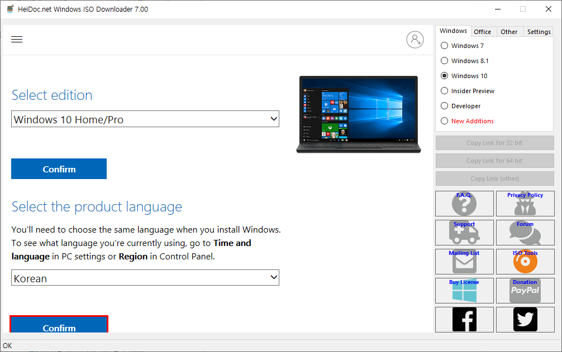Image resolution: width=562 pixels, height=352 pixels.
Task: Open the Privacy Policy tile
Action: click(x=525, y=204)
